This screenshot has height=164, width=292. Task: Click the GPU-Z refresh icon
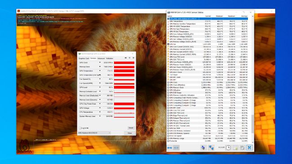tap(130, 58)
